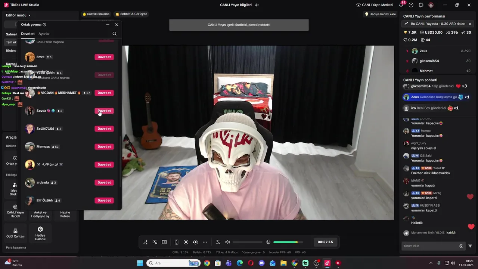Viewport: 478px width, 269px height.
Task: Adjust the microphone level slider
Action: point(288,242)
